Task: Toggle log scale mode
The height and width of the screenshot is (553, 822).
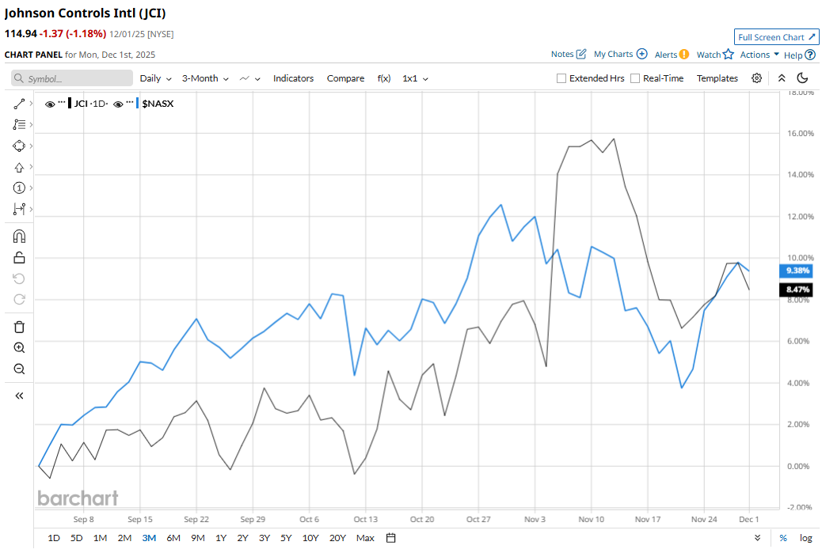Action: (805, 538)
